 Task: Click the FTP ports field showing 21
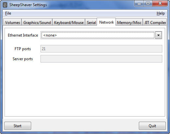click(101, 49)
